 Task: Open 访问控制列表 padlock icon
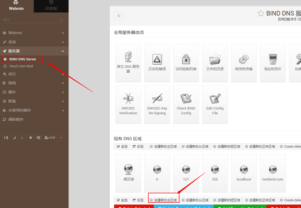pyautogui.click(x=186, y=63)
